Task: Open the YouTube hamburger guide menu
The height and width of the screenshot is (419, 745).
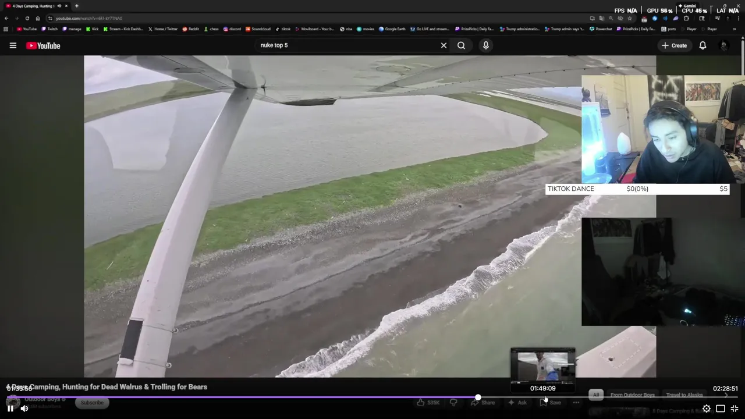Action: [13, 45]
